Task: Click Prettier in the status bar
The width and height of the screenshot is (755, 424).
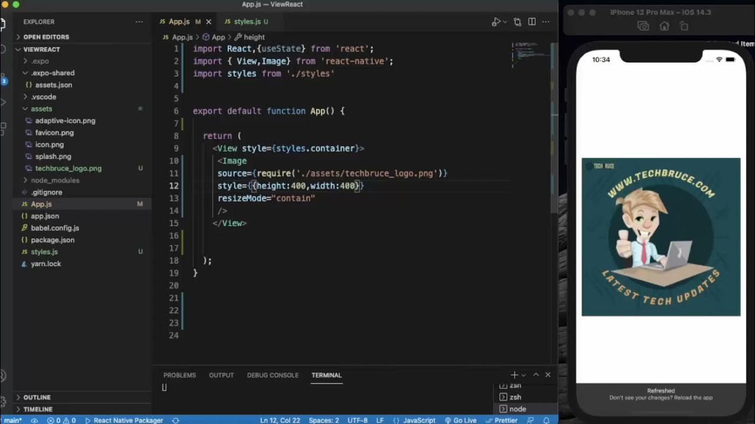Action: pyautogui.click(x=501, y=420)
